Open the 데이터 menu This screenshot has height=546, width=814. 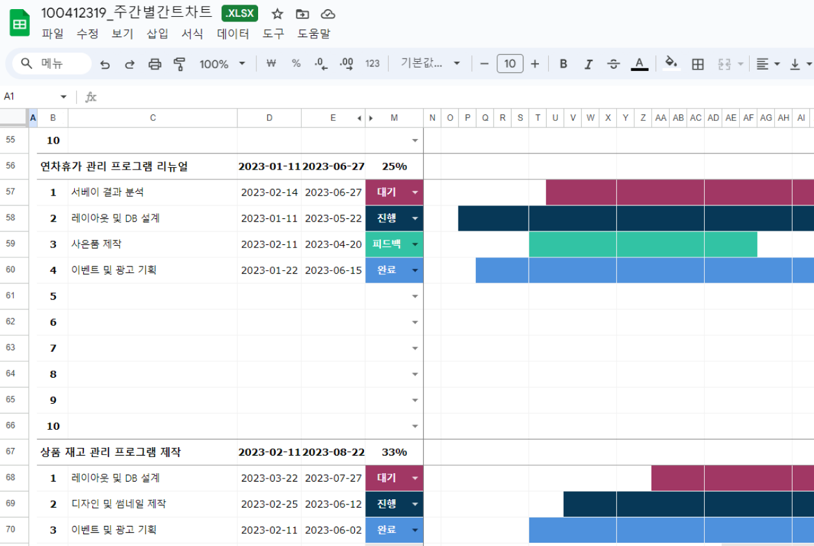pyautogui.click(x=233, y=34)
